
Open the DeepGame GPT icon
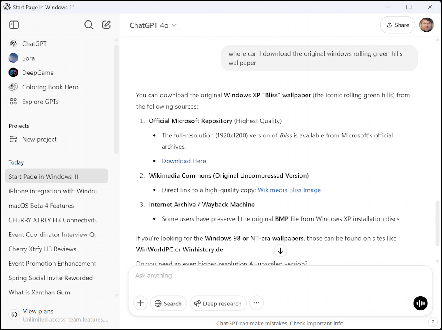click(x=13, y=72)
